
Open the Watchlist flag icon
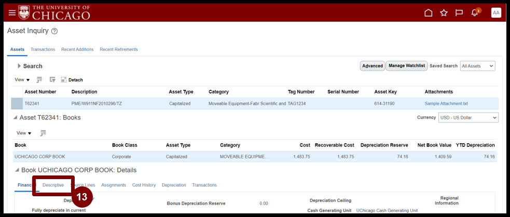click(x=459, y=12)
